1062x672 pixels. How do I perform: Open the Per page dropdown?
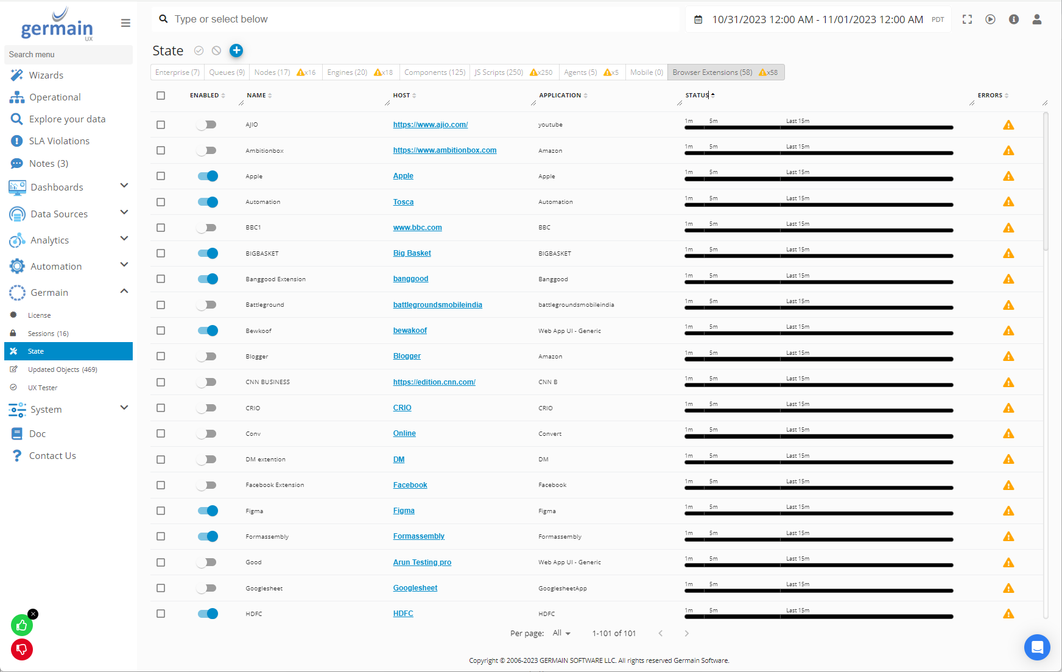[561, 634]
